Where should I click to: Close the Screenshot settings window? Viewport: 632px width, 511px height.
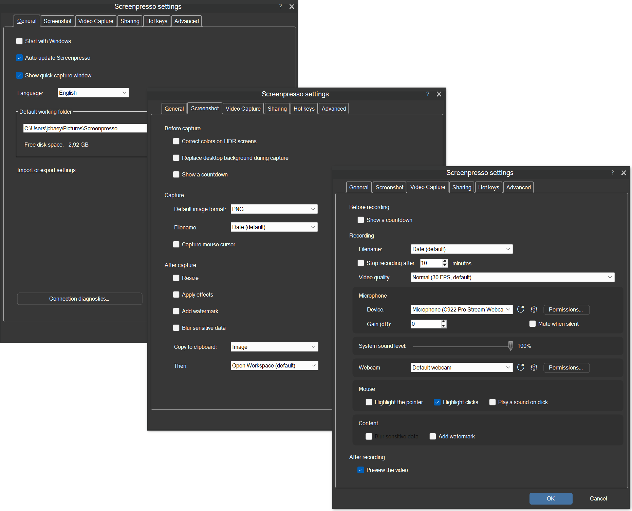(439, 94)
